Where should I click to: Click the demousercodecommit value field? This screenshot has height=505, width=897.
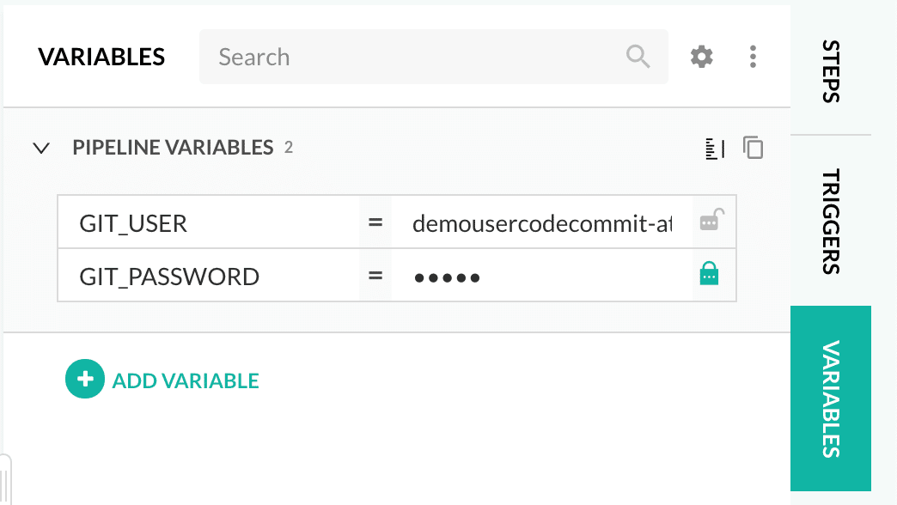pos(541,223)
